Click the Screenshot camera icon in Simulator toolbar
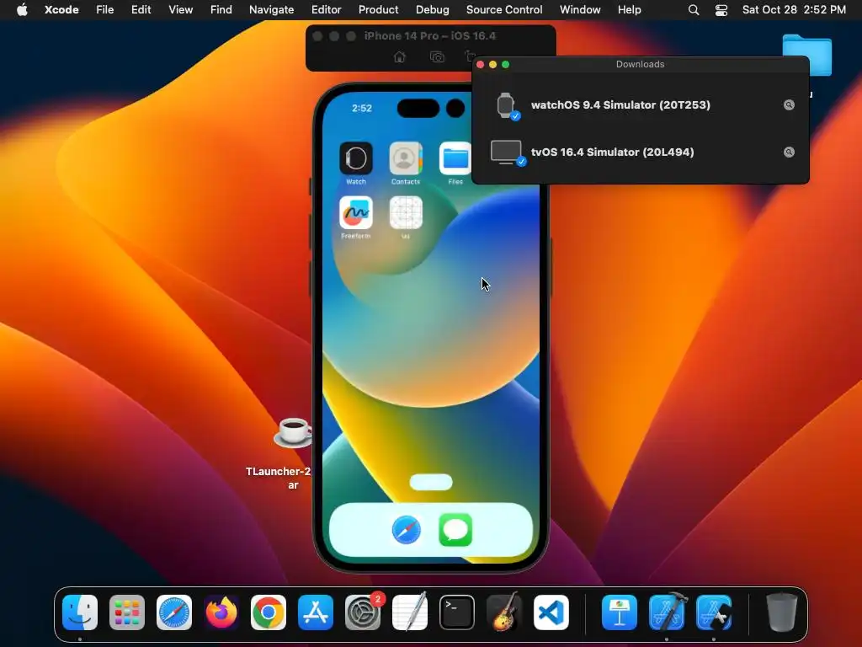Screen dimensions: 862x647 (437, 56)
